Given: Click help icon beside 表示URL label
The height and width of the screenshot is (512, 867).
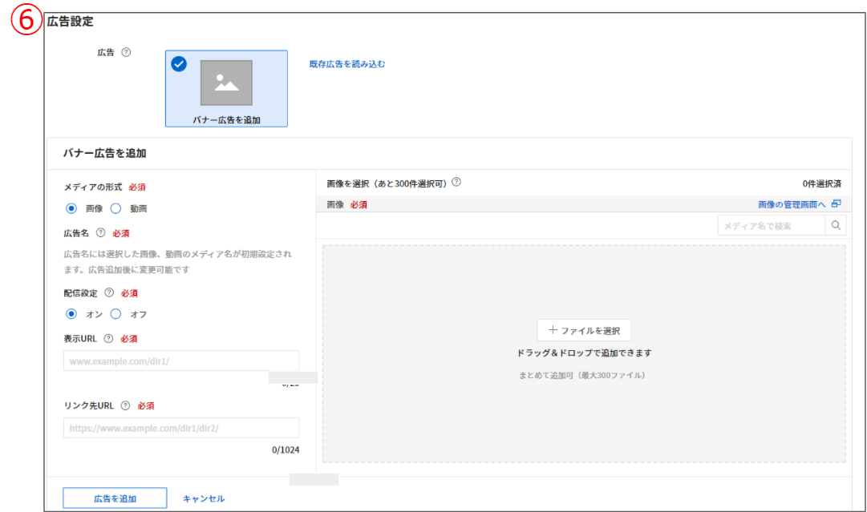Looking at the screenshot, I should [108, 338].
